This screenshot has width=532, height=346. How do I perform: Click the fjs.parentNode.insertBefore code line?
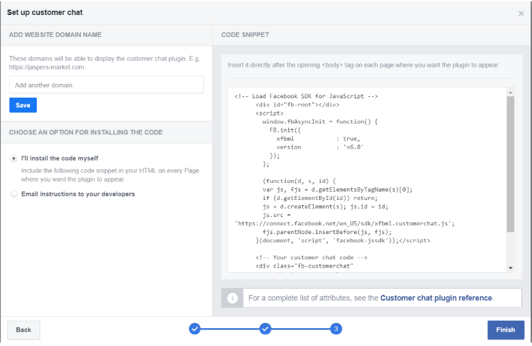pos(327,232)
